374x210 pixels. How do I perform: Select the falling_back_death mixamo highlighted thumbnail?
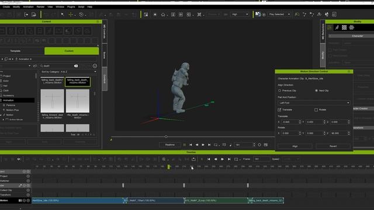point(78,82)
